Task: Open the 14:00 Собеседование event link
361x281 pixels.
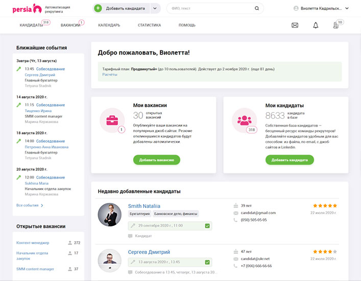Action: click(51, 141)
